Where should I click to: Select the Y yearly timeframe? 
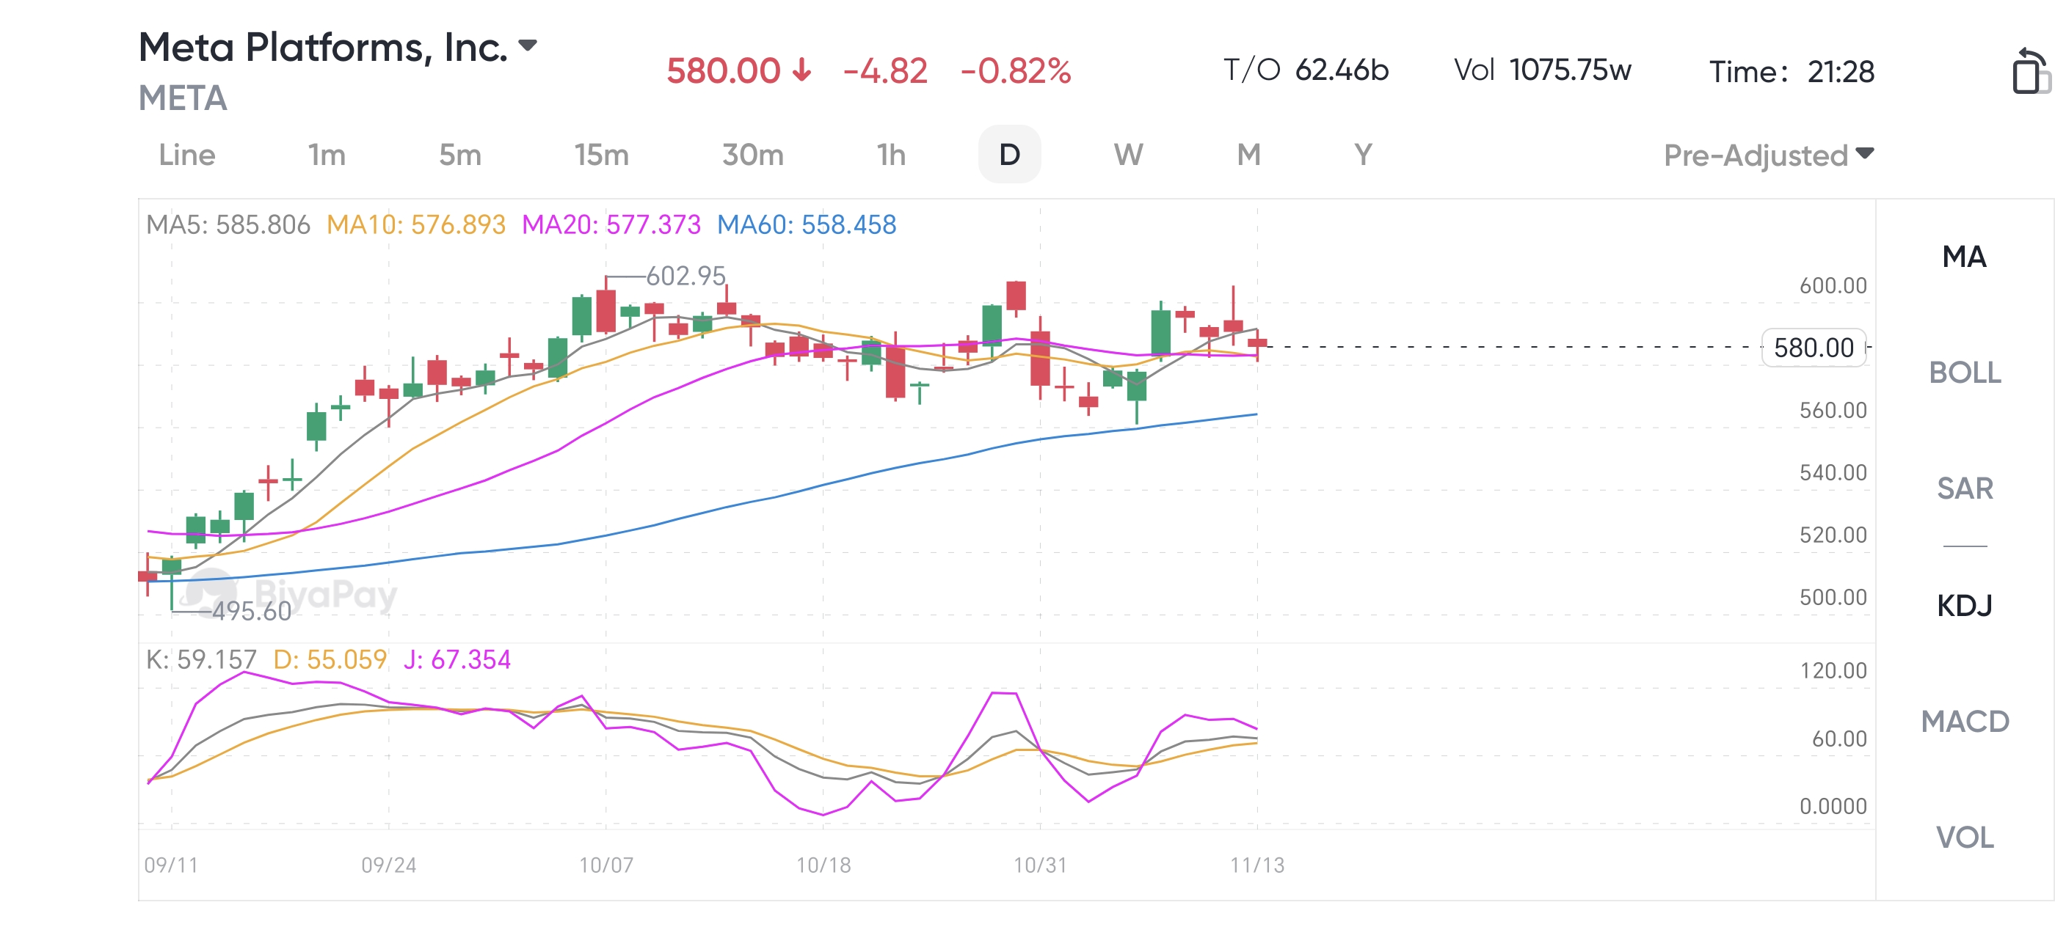pos(1363,155)
